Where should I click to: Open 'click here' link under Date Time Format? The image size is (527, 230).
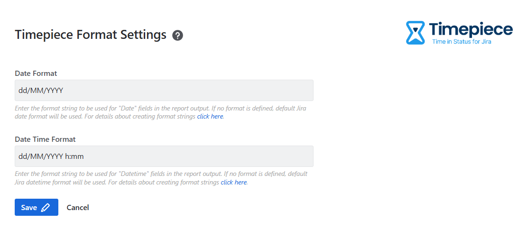click(234, 182)
